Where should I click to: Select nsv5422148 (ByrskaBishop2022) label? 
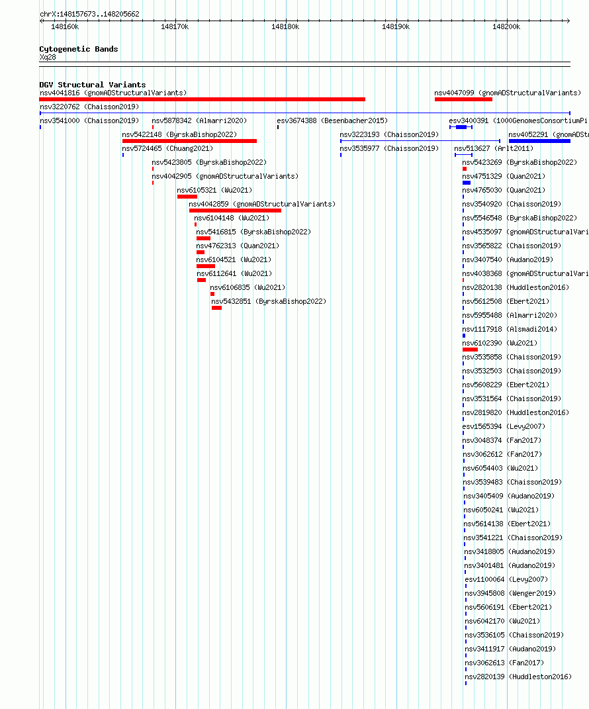[x=179, y=135]
